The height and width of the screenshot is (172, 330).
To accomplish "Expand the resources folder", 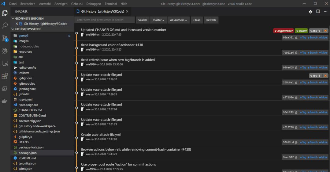I will (25, 52).
